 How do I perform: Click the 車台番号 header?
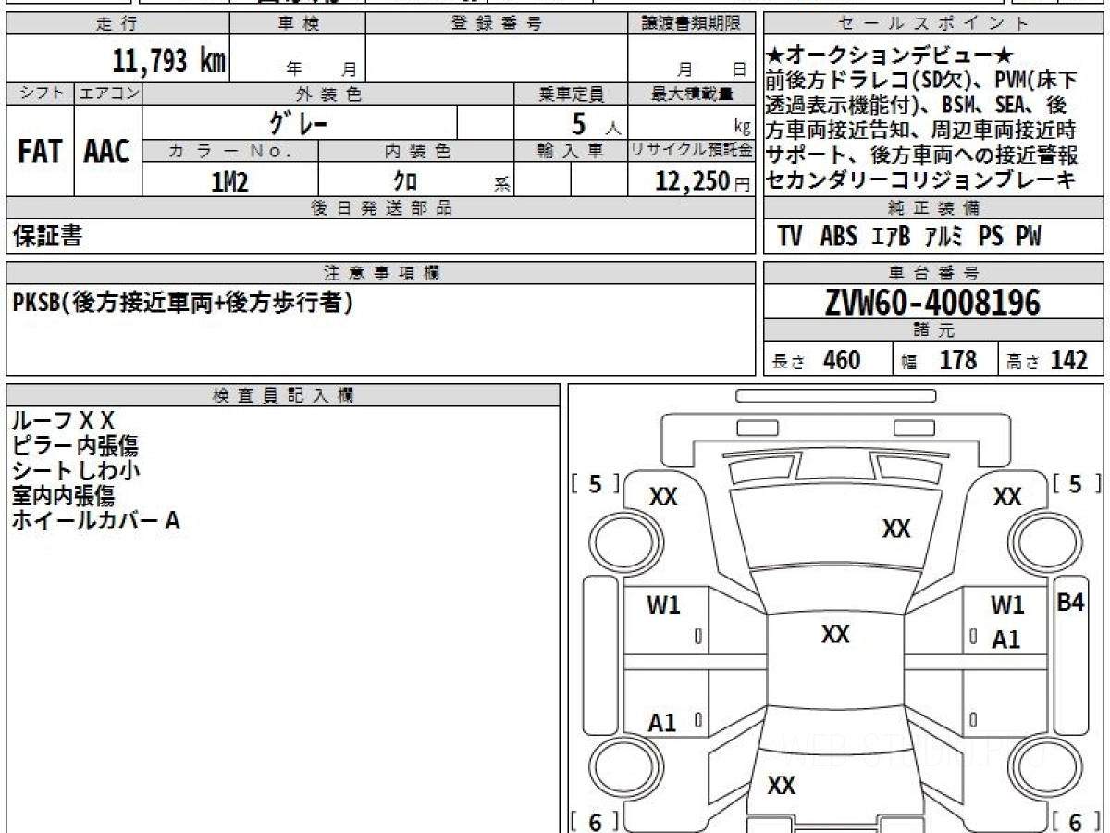click(x=934, y=273)
